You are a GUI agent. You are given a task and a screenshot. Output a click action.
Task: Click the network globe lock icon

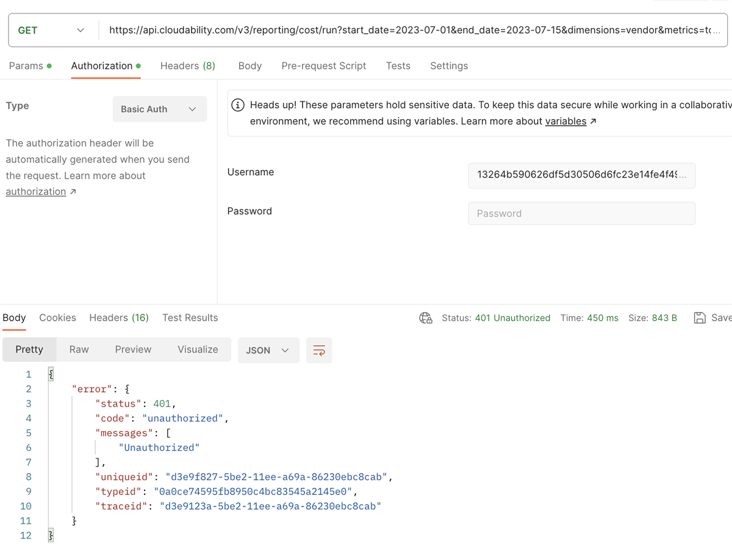pyautogui.click(x=426, y=318)
